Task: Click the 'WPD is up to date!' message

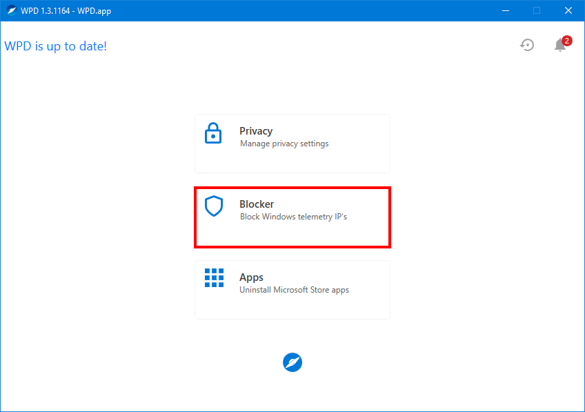Action: point(56,46)
